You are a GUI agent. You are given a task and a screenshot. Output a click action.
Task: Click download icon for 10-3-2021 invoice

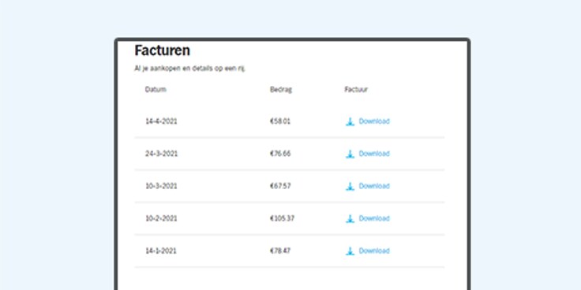350,187
